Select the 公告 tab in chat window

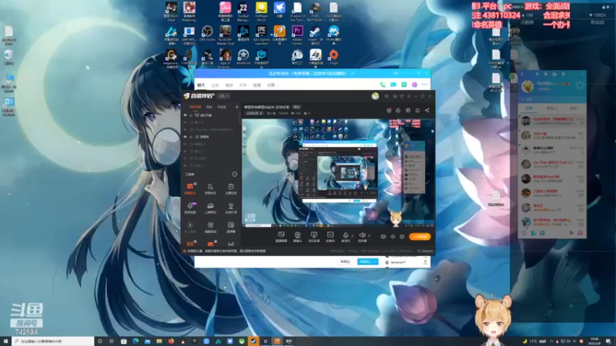coord(215,85)
